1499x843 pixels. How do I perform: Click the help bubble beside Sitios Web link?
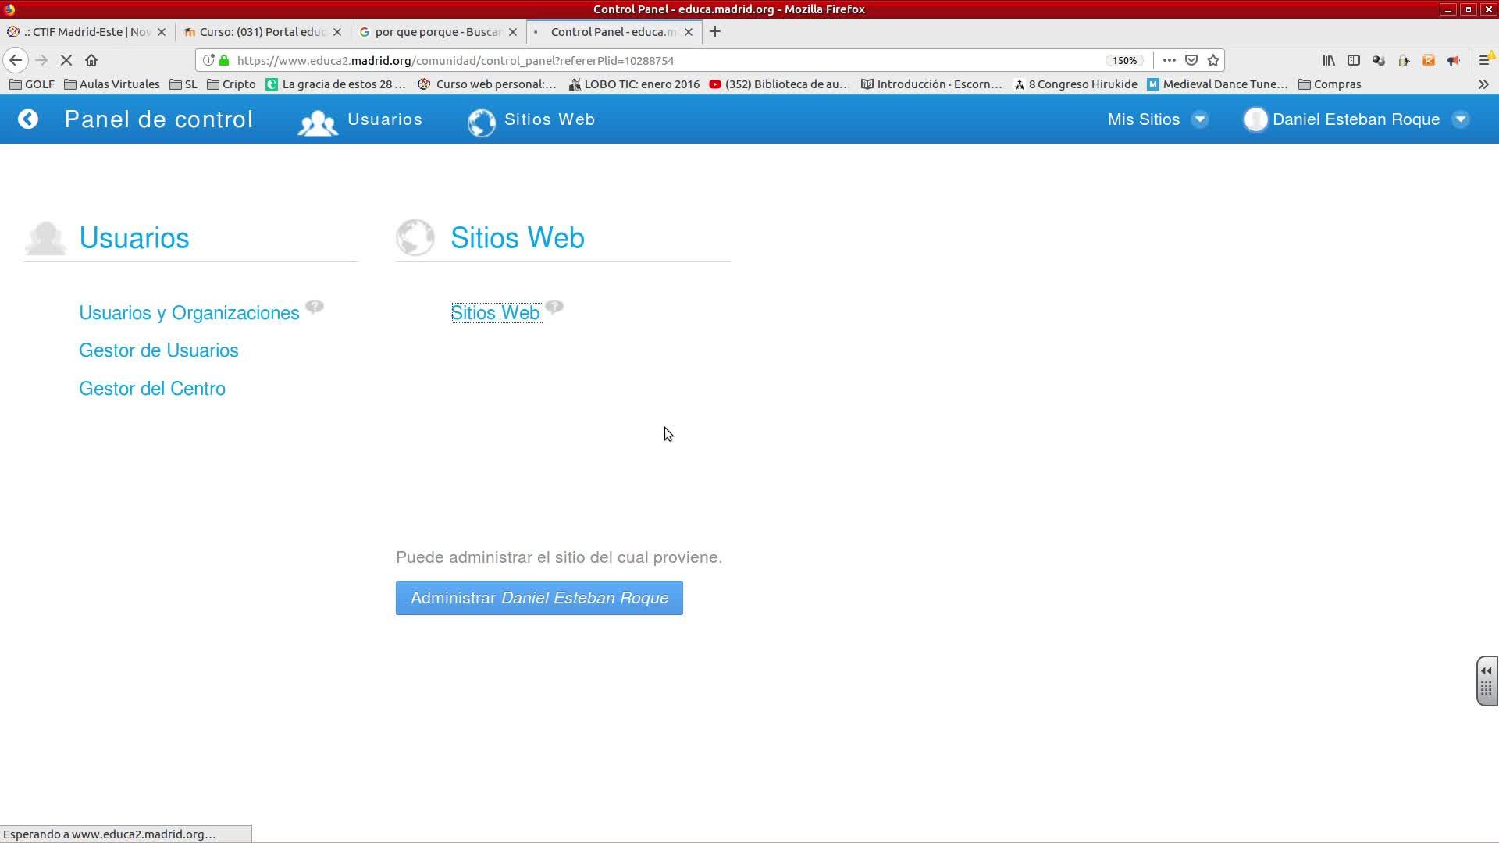tap(554, 307)
